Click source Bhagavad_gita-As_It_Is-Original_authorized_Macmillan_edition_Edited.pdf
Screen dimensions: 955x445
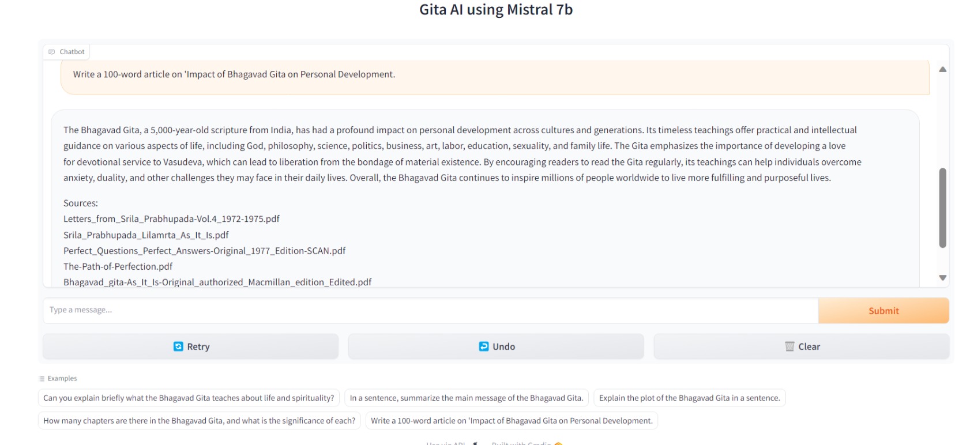[217, 282]
